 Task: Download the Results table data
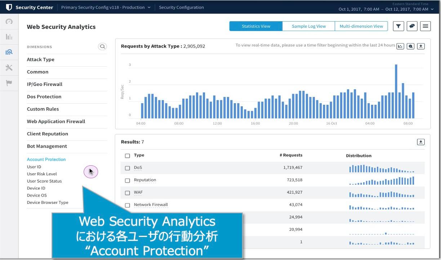pos(421,142)
